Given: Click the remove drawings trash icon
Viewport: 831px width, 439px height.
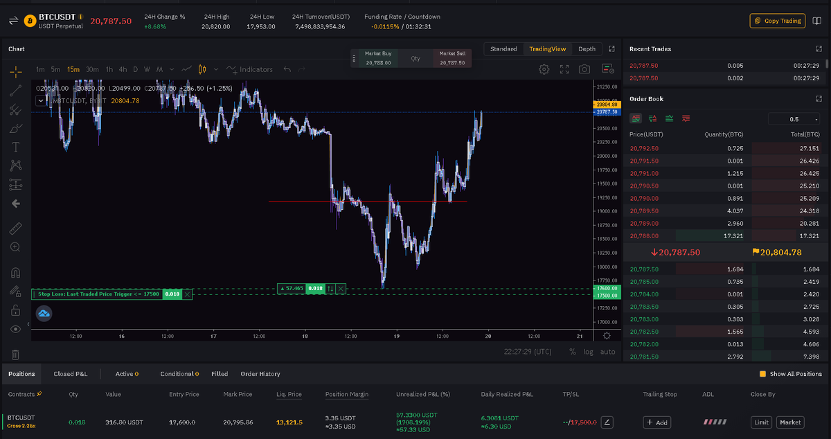Looking at the screenshot, I should pyautogui.click(x=15, y=354).
